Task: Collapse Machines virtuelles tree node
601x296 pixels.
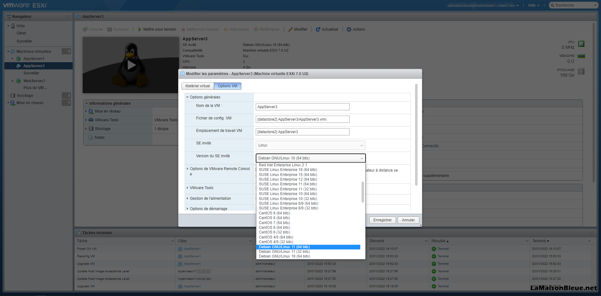Action: pyautogui.click(x=8, y=52)
